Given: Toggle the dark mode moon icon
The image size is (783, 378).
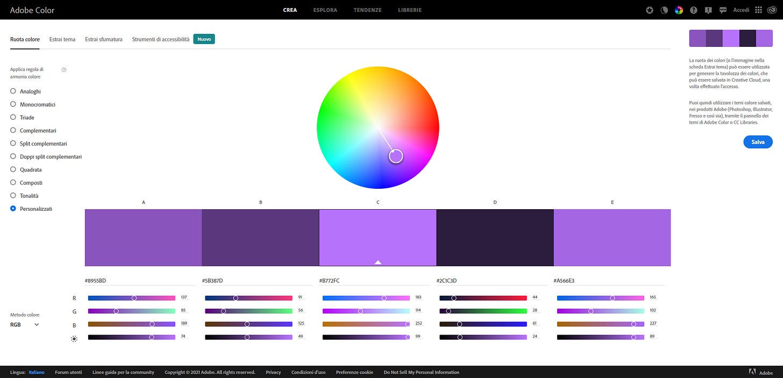Looking at the screenshot, I should (664, 10).
